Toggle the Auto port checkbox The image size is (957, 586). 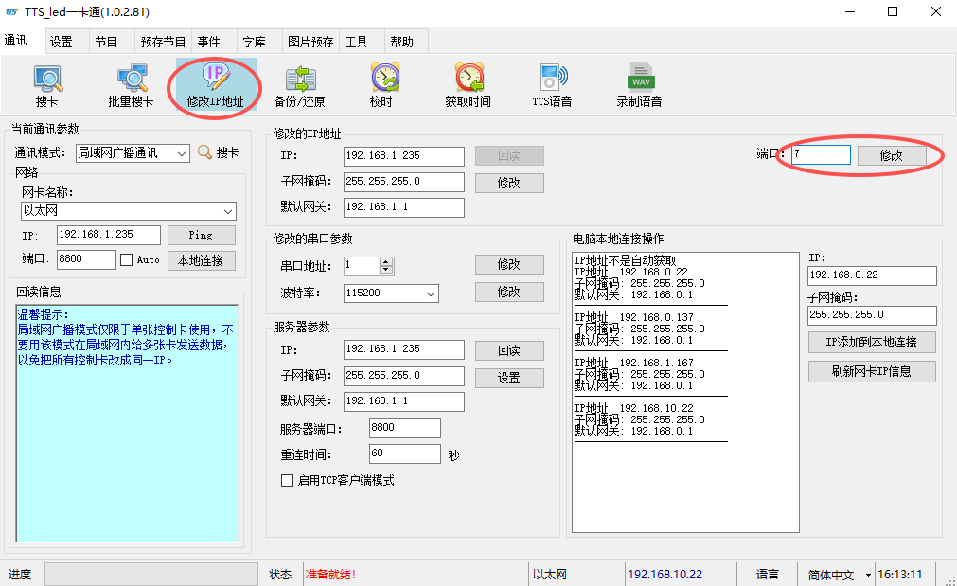pyautogui.click(x=126, y=260)
